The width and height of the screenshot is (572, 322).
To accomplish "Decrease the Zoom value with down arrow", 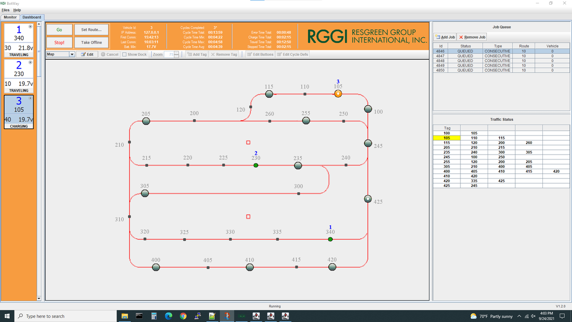I will (x=176, y=56).
